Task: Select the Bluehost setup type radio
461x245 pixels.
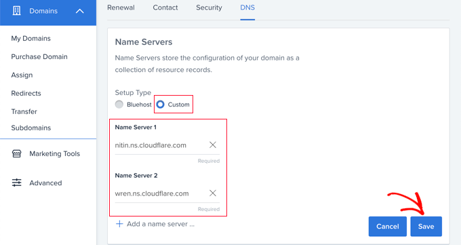Action: tap(119, 105)
